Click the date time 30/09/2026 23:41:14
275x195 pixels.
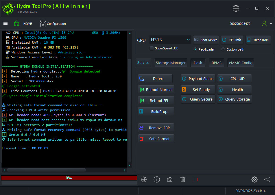pos(250,191)
